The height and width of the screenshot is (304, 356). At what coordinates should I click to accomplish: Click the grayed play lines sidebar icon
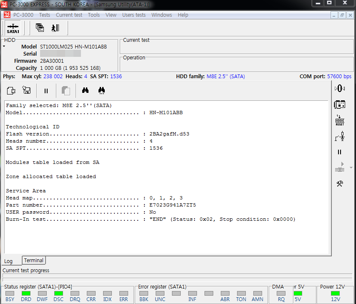click(x=340, y=167)
